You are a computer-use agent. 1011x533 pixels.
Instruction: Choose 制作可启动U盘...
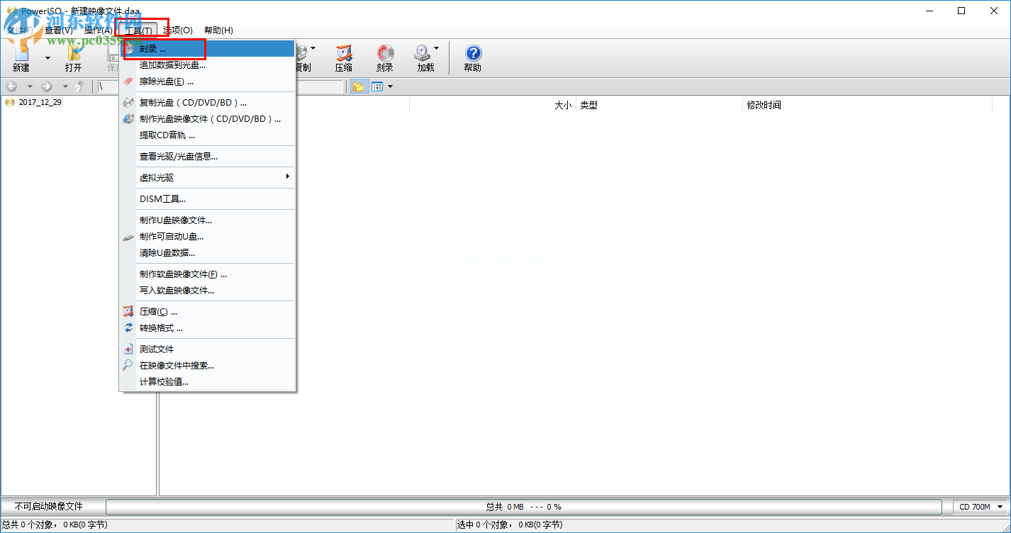point(207,237)
